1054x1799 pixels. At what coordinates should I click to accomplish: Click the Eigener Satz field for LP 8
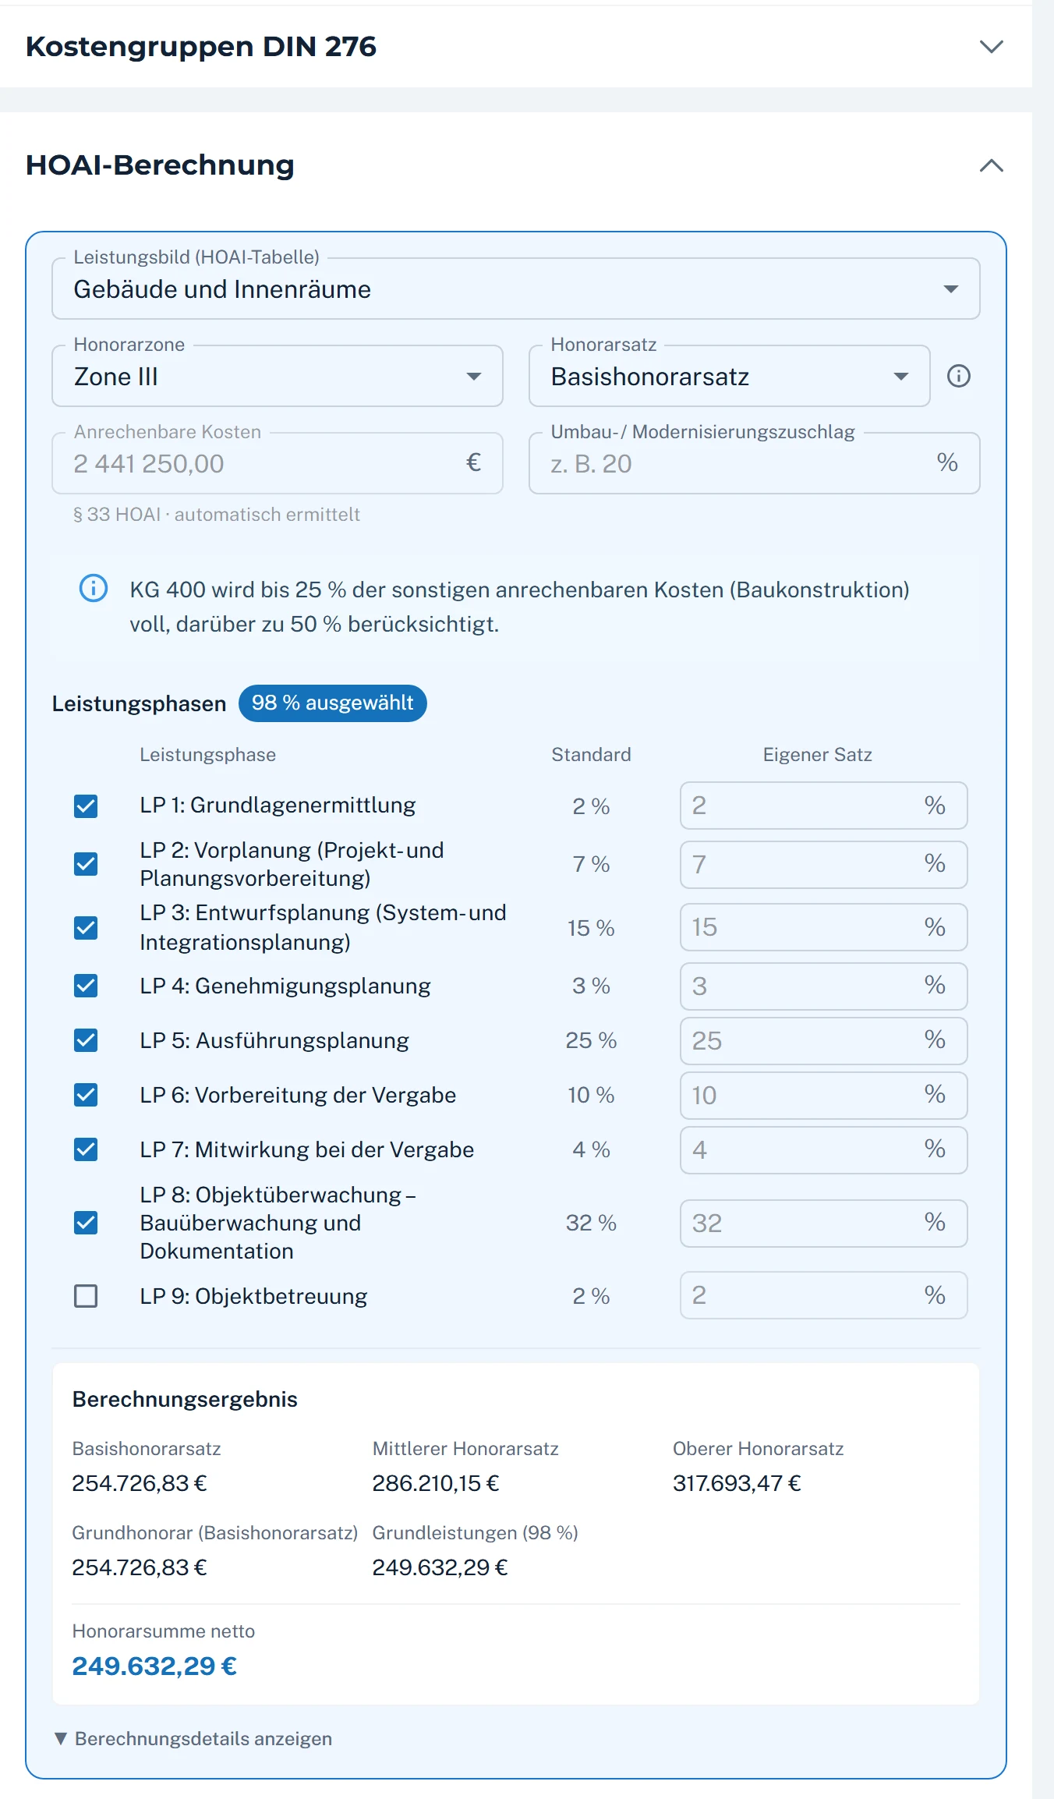click(823, 1223)
